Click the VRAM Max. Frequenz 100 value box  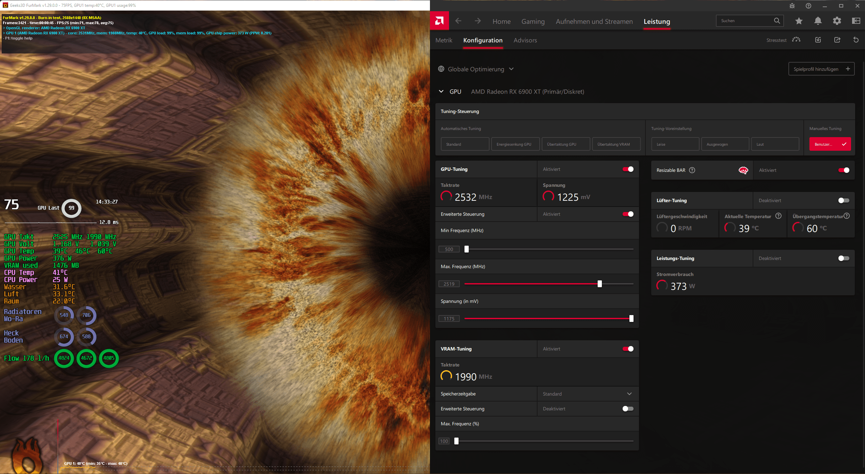444,441
